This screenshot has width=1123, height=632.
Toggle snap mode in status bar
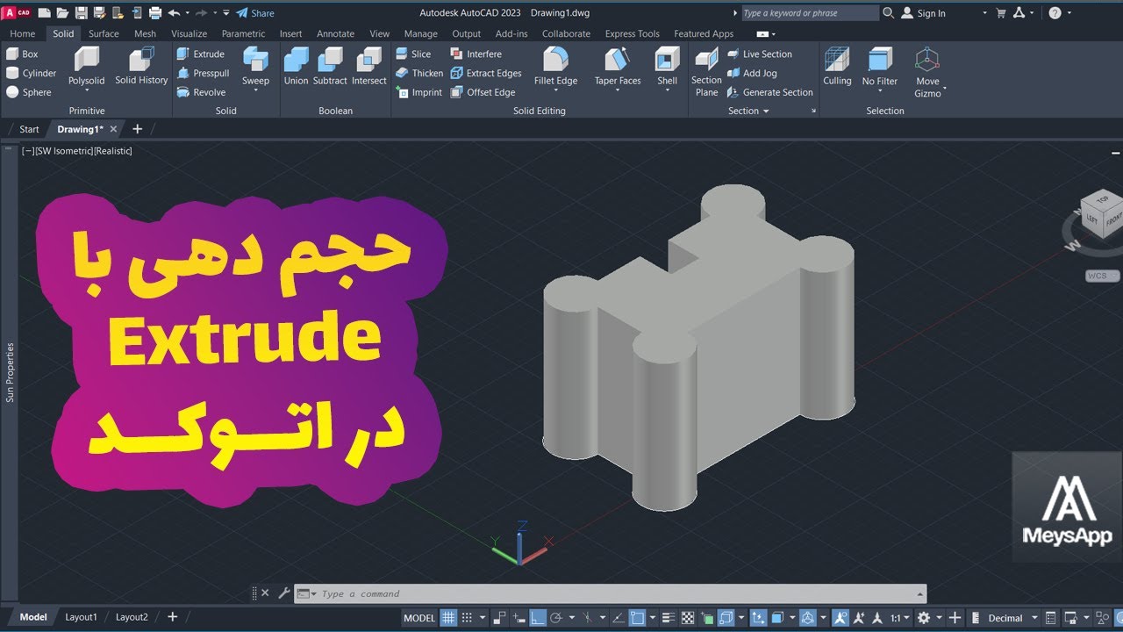[x=468, y=618]
